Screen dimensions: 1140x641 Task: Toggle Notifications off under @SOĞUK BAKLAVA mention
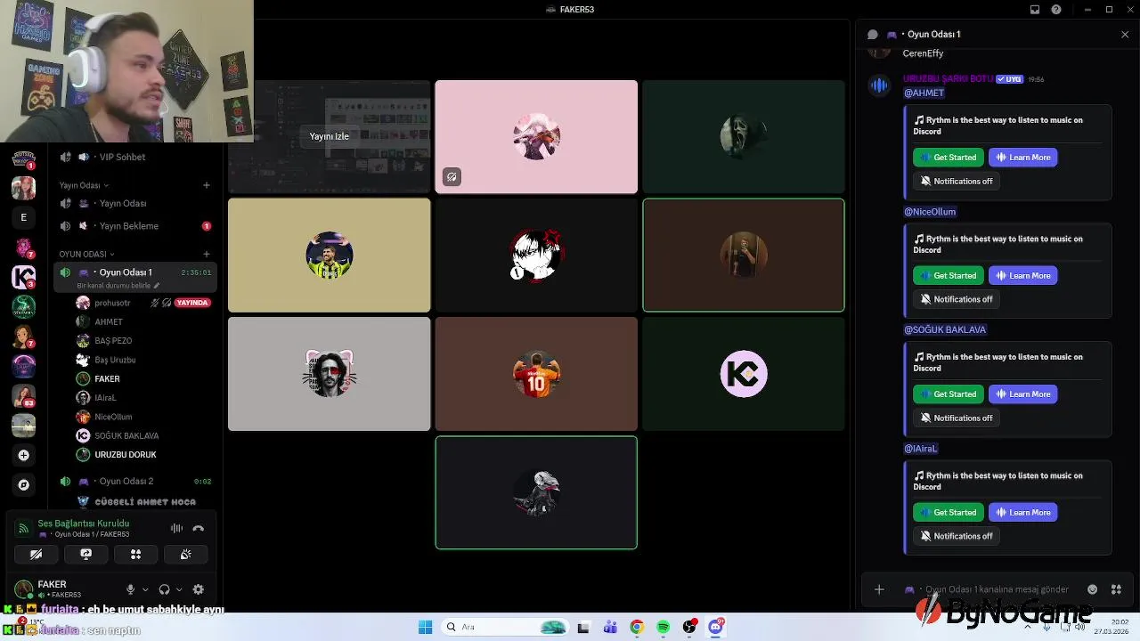[x=957, y=418]
